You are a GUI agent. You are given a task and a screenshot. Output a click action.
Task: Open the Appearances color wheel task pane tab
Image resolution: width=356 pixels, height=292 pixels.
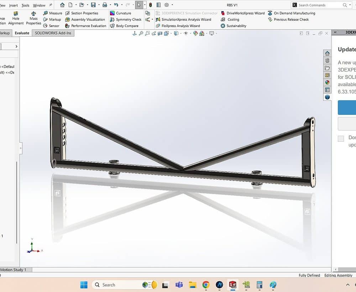click(x=327, y=83)
